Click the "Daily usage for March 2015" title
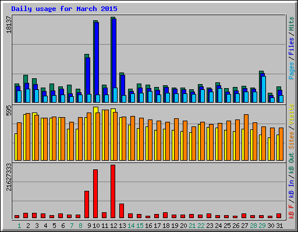Viewport: 298px width, 232px height. [64, 9]
